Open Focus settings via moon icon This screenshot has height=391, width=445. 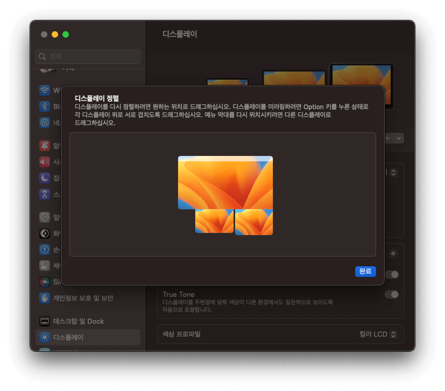(x=45, y=178)
